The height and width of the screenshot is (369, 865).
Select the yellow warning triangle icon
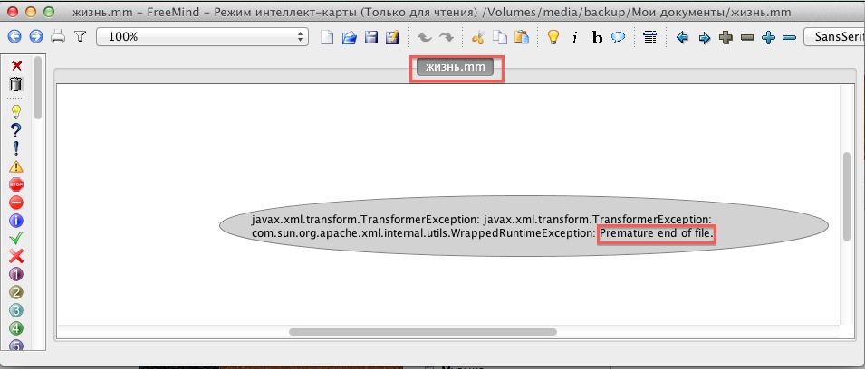click(15, 166)
